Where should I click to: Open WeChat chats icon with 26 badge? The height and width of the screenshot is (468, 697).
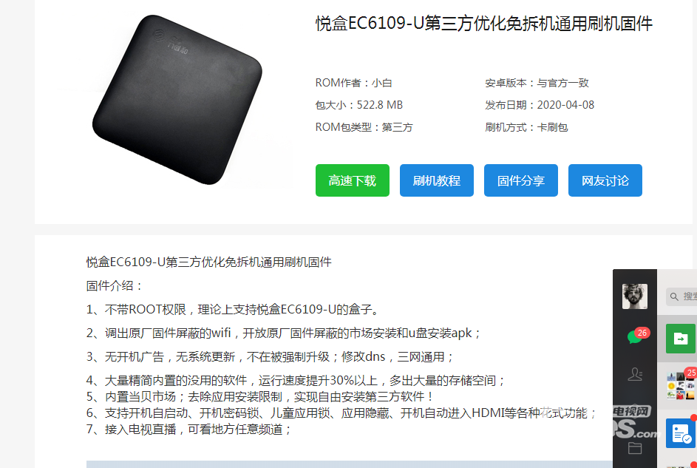(636, 336)
